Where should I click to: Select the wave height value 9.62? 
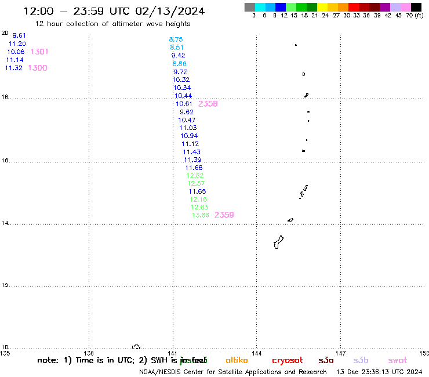coord(187,113)
